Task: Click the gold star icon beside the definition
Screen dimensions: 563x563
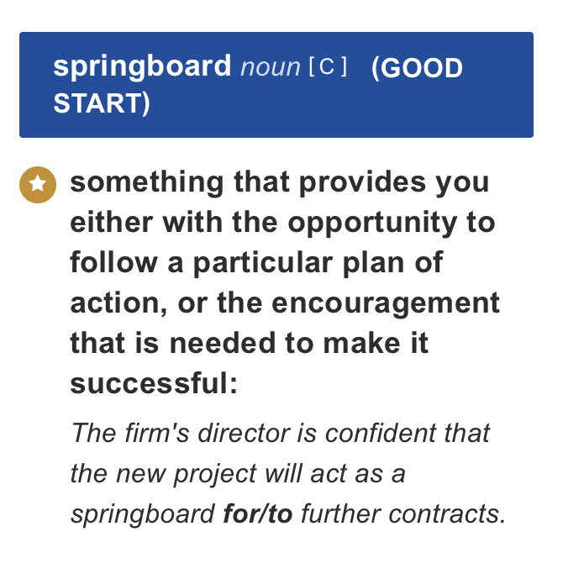Action: [37, 185]
